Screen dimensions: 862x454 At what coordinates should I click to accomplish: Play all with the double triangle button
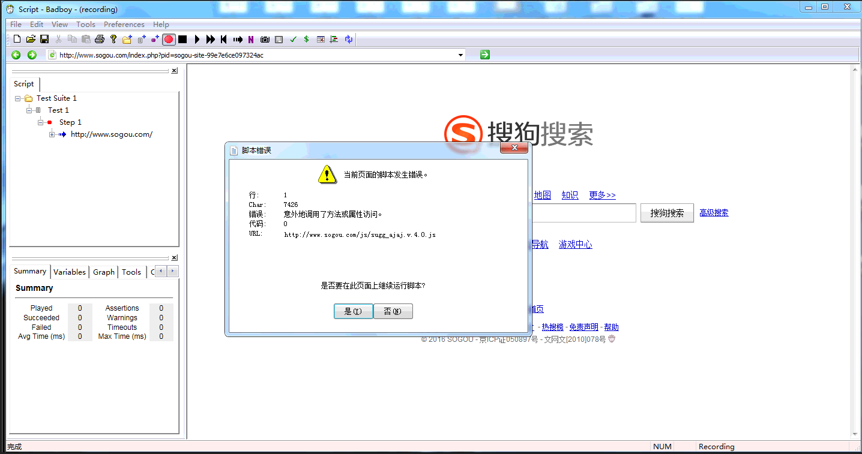click(211, 40)
